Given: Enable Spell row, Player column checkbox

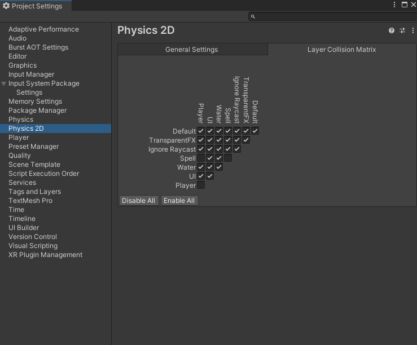Looking at the screenshot, I should [201, 158].
